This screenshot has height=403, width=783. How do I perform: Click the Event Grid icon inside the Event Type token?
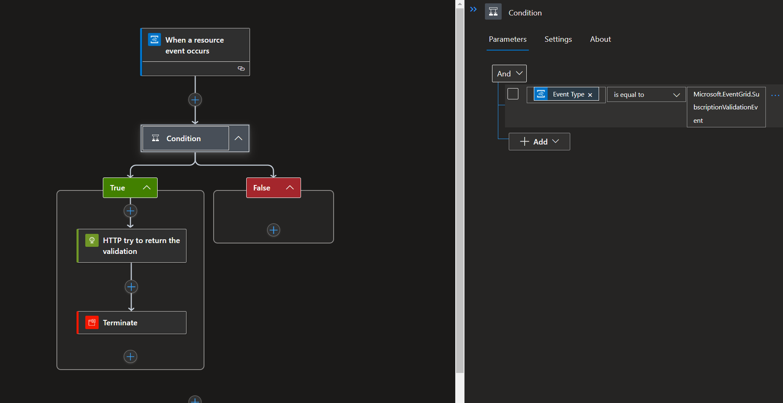pos(541,94)
